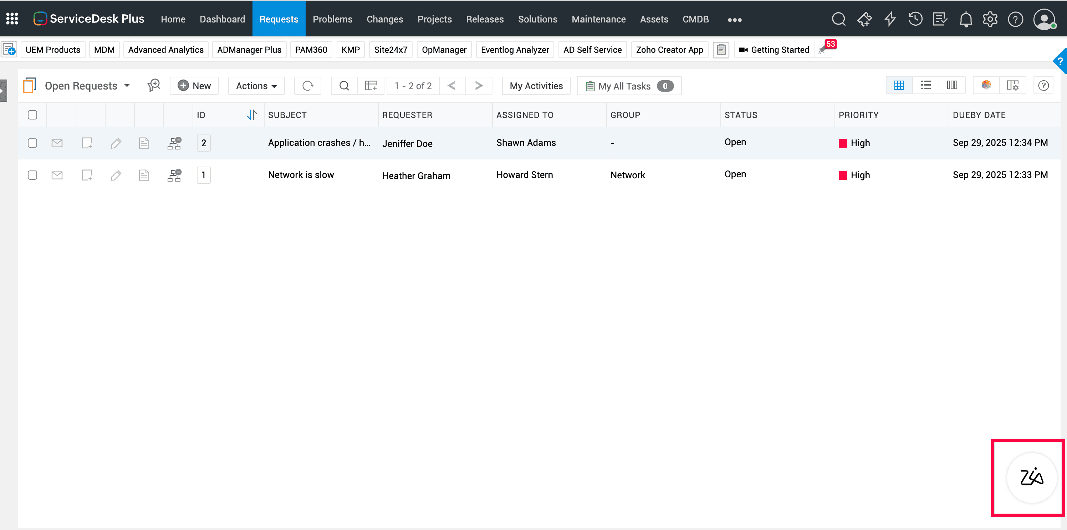The width and height of the screenshot is (1067, 530).
Task: Toggle the select all requests checkbox
Action: tap(32, 115)
